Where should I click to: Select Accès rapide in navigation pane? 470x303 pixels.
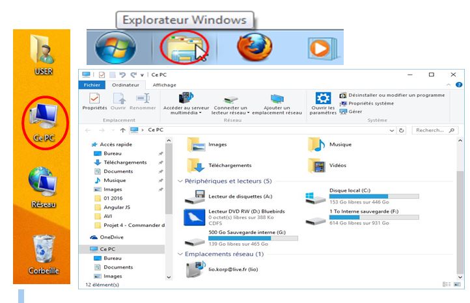click(112, 144)
